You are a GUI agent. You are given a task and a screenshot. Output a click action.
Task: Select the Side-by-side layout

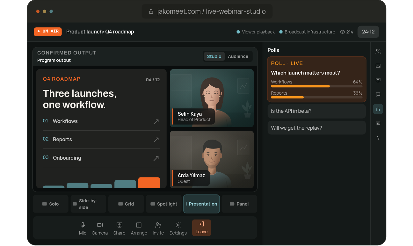(88, 204)
